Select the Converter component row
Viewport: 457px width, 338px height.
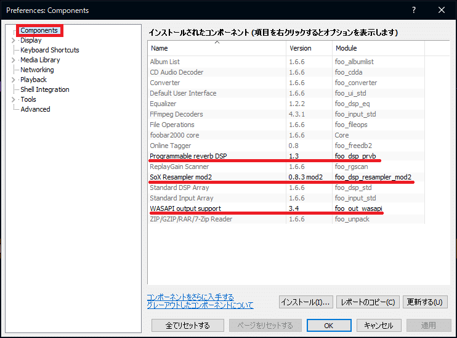286,83
